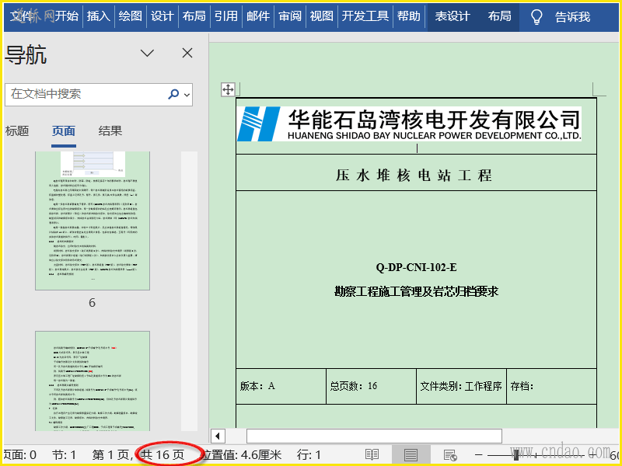Switch to the 标题 navigation tab
Screen dimensions: 622x466
(16, 130)
